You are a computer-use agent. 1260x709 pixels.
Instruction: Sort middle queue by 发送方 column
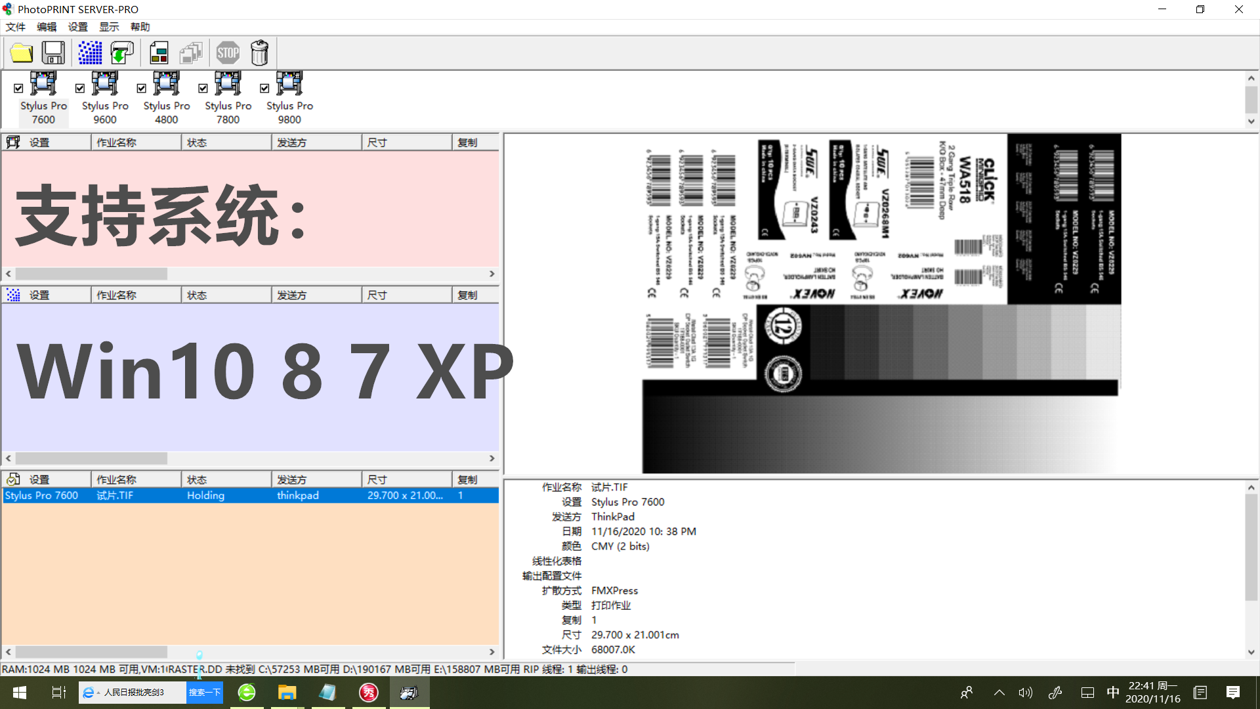(x=316, y=295)
